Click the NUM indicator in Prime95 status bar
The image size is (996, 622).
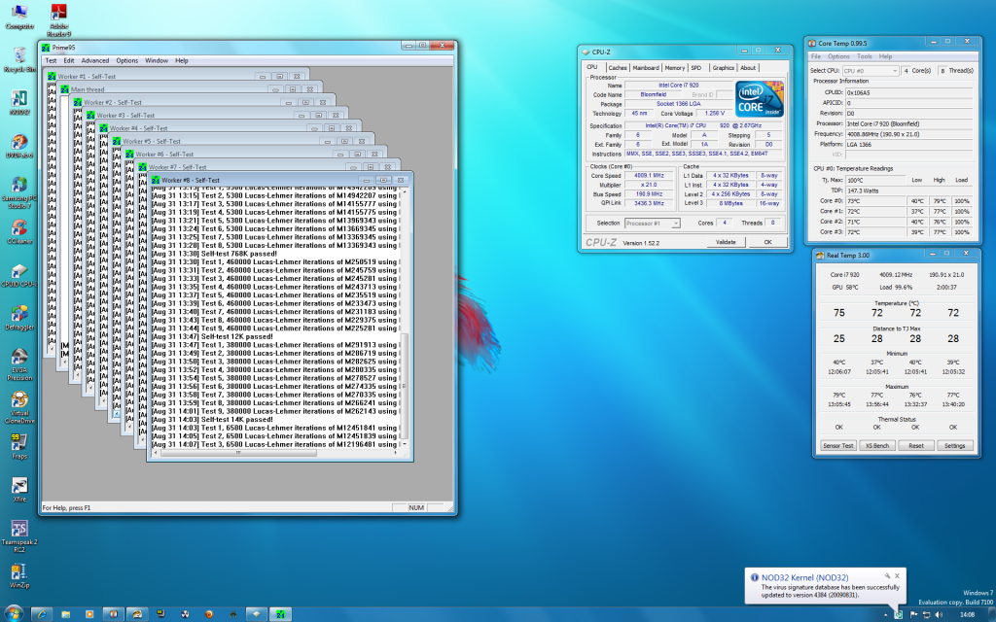click(416, 507)
